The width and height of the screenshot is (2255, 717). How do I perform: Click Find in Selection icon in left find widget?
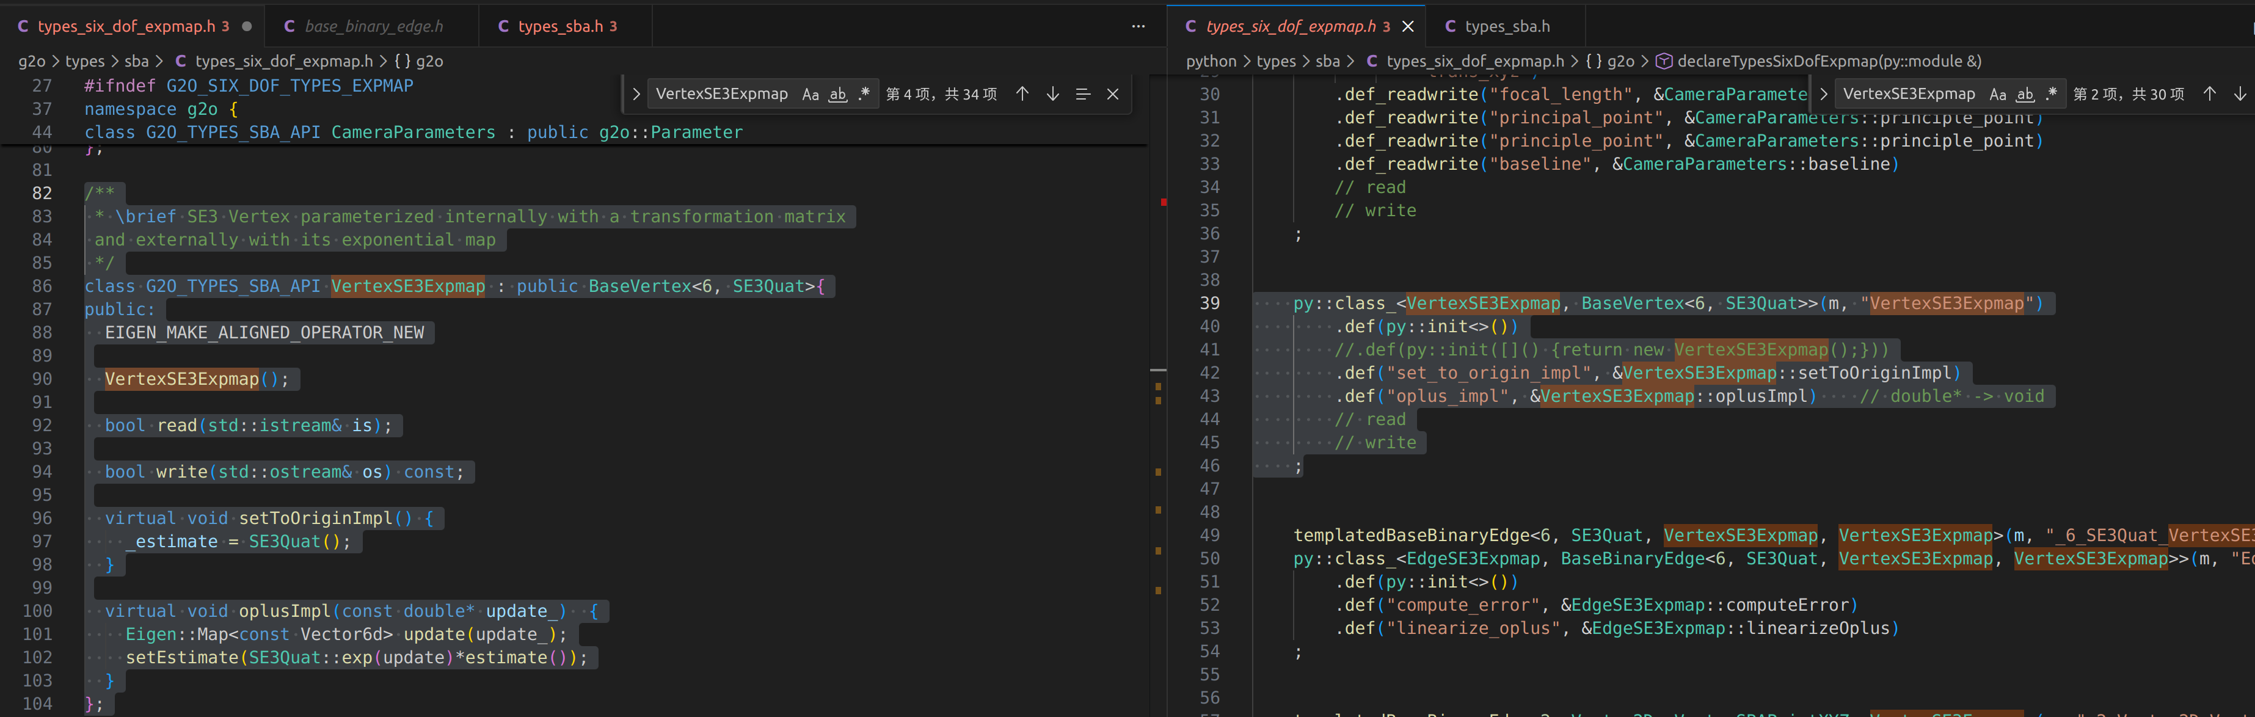[x=1083, y=93]
